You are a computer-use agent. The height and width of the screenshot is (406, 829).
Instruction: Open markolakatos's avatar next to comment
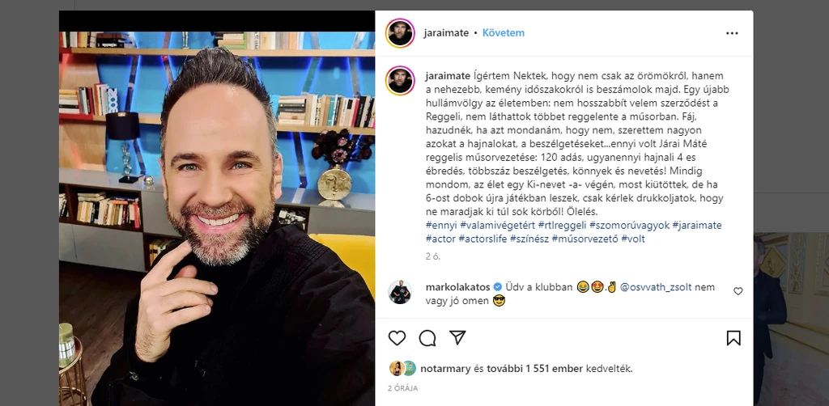(400, 292)
